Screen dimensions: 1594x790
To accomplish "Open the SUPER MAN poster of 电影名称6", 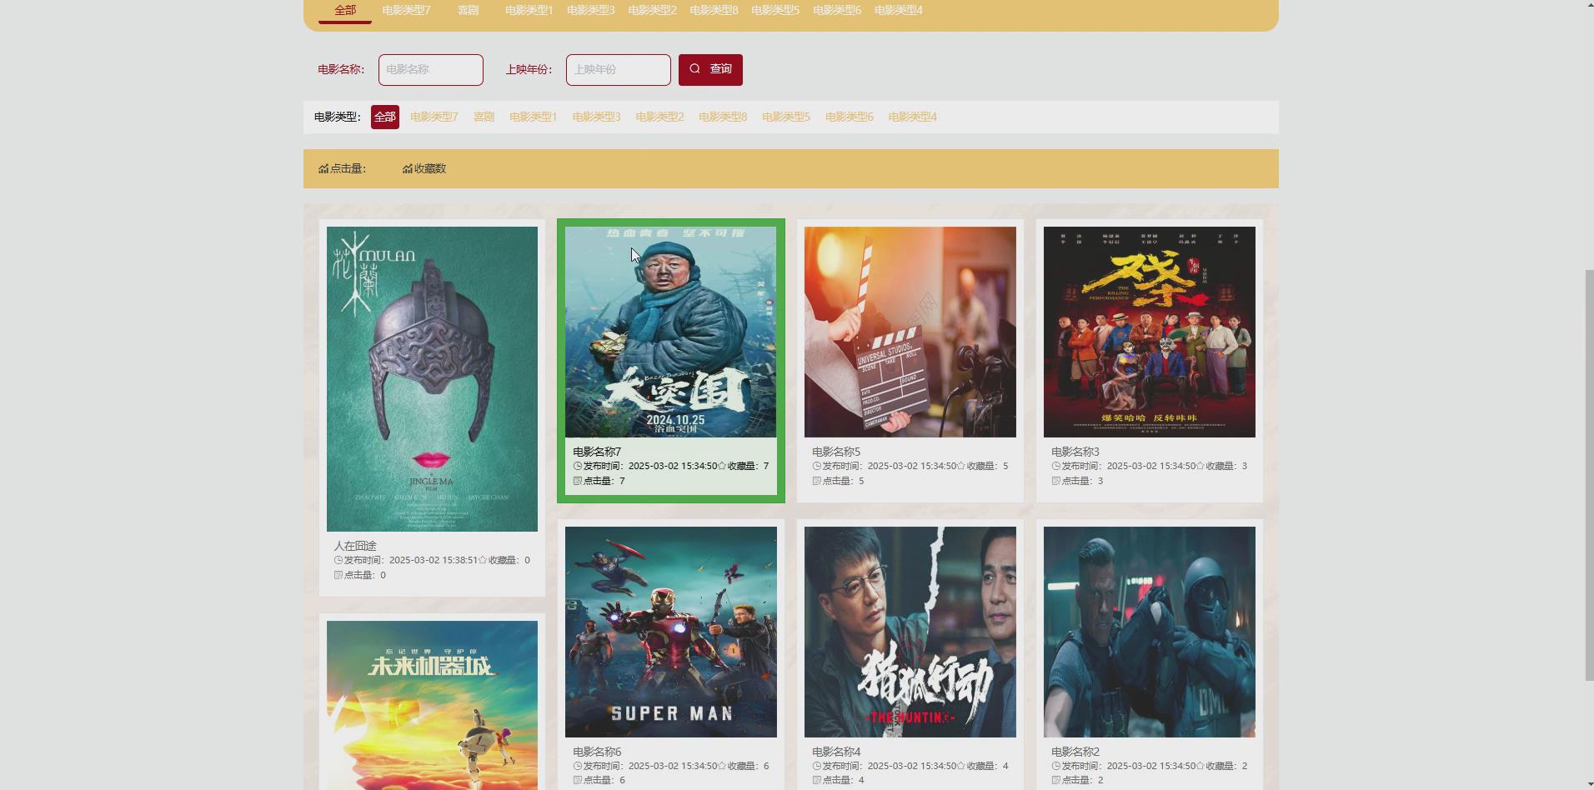I will point(671,632).
